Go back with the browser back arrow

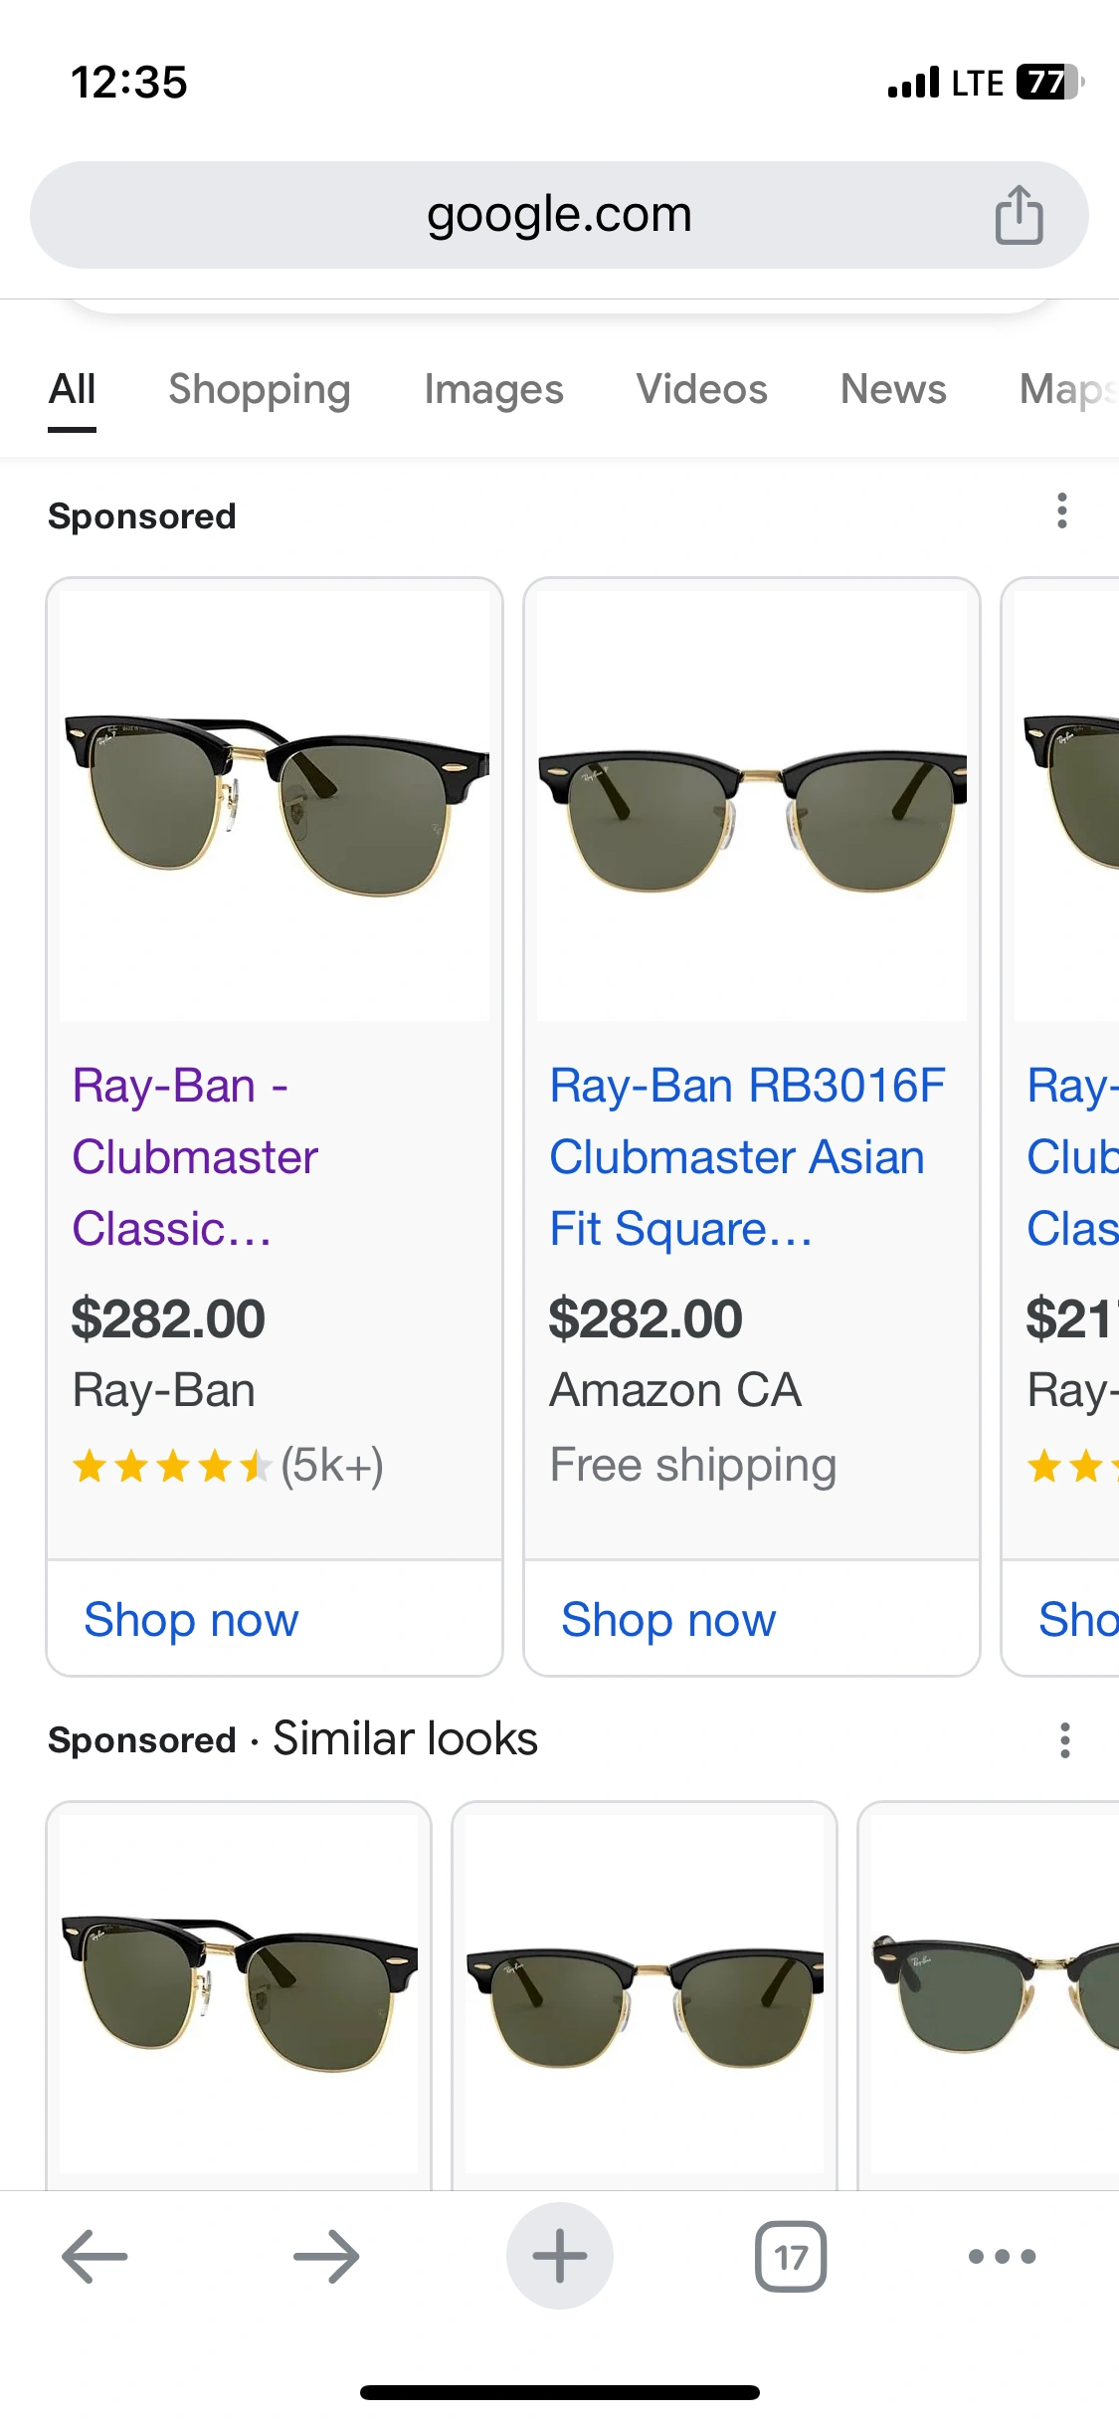(94, 2256)
